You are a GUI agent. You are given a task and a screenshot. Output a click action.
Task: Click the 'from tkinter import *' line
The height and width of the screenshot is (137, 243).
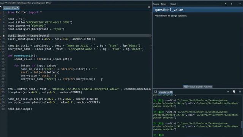pyautogui.click(x=25, y=12)
